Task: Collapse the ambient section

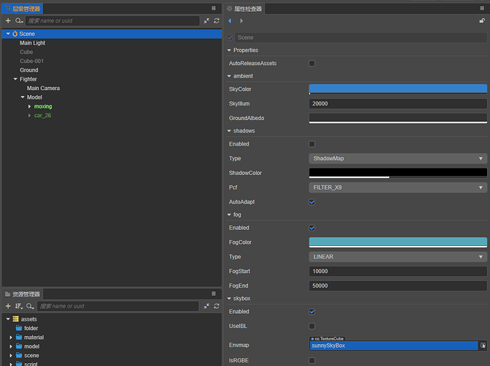Action: (x=229, y=76)
